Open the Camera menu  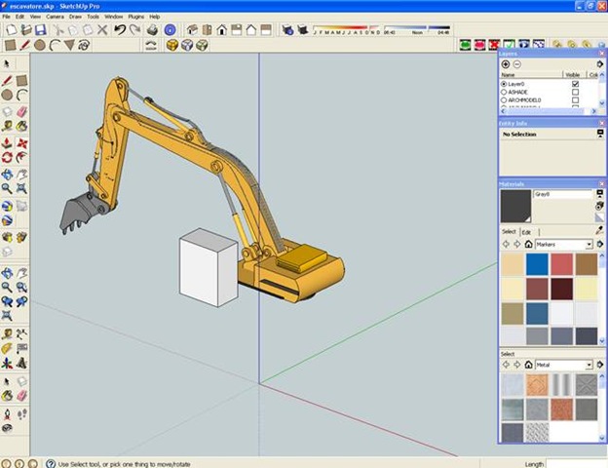[x=56, y=17]
